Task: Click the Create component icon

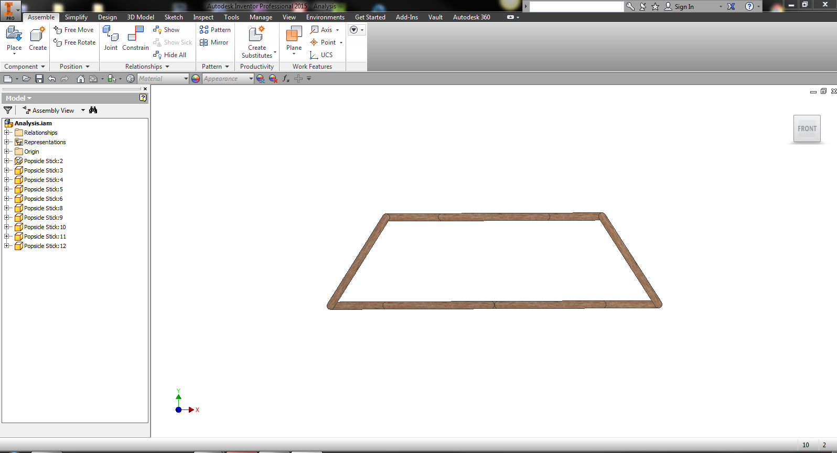Action: pyautogui.click(x=38, y=38)
